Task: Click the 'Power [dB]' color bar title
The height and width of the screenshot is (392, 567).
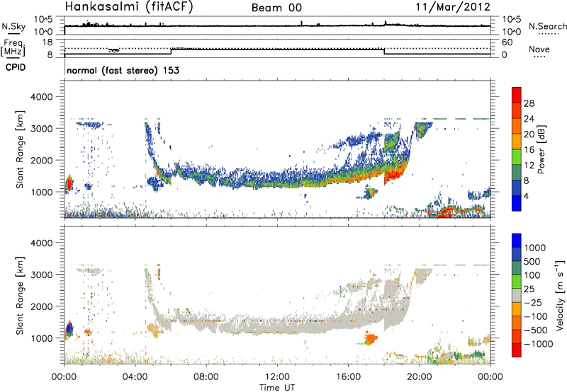Action: (x=541, y=149)
